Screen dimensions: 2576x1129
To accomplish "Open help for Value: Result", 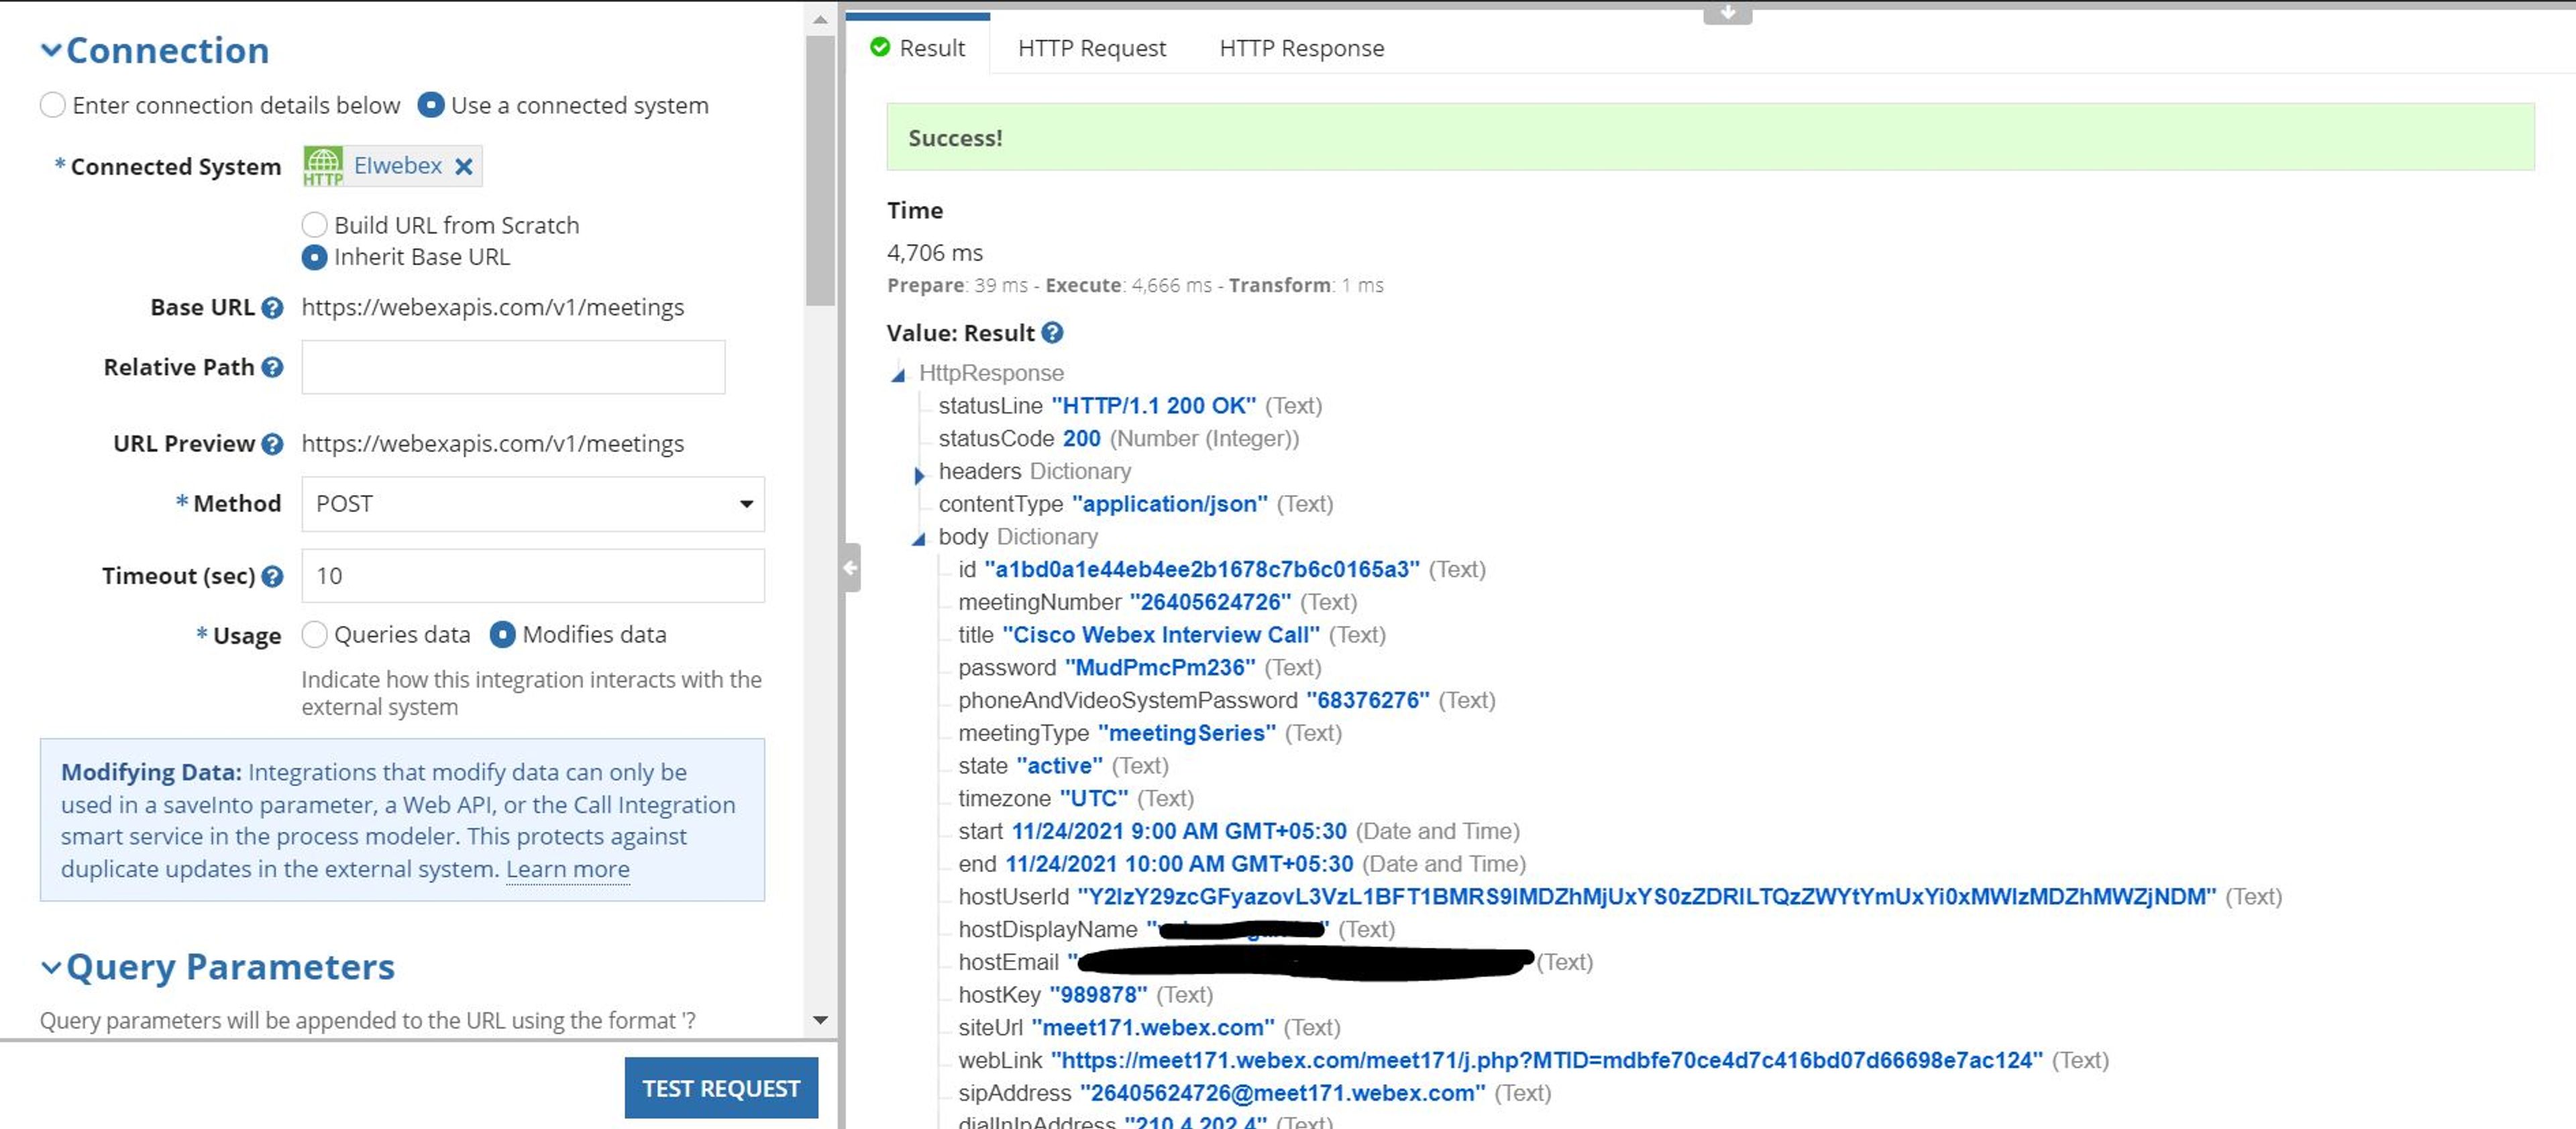I will 1052,333.
